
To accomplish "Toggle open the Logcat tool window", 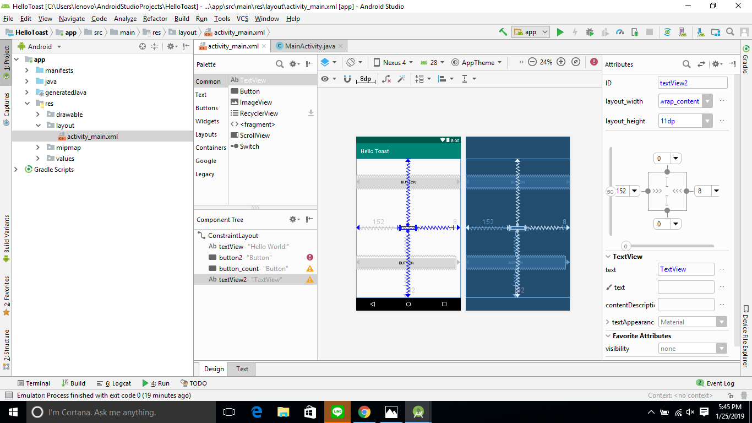I will pyautogui.click(x=114, y=383).
